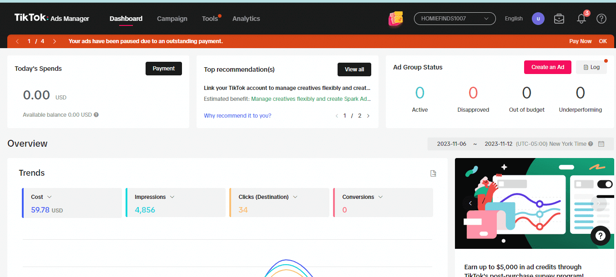The image size is (616, 277).
Task: Export Trends data with the file icon
Action: click(x=434, y=173)
